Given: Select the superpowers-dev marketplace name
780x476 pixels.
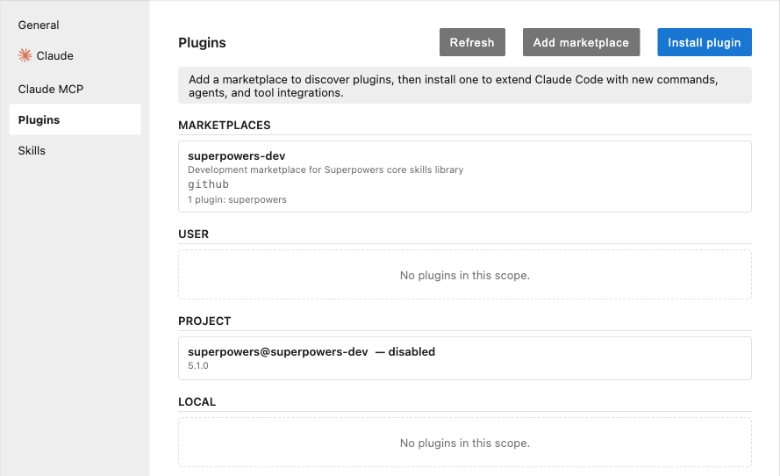Looking at the screenshot, I should [236, 155].
